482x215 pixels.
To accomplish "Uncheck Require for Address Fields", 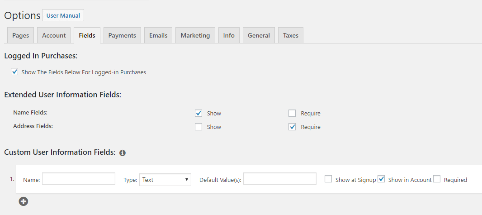I will pos(292,127).
